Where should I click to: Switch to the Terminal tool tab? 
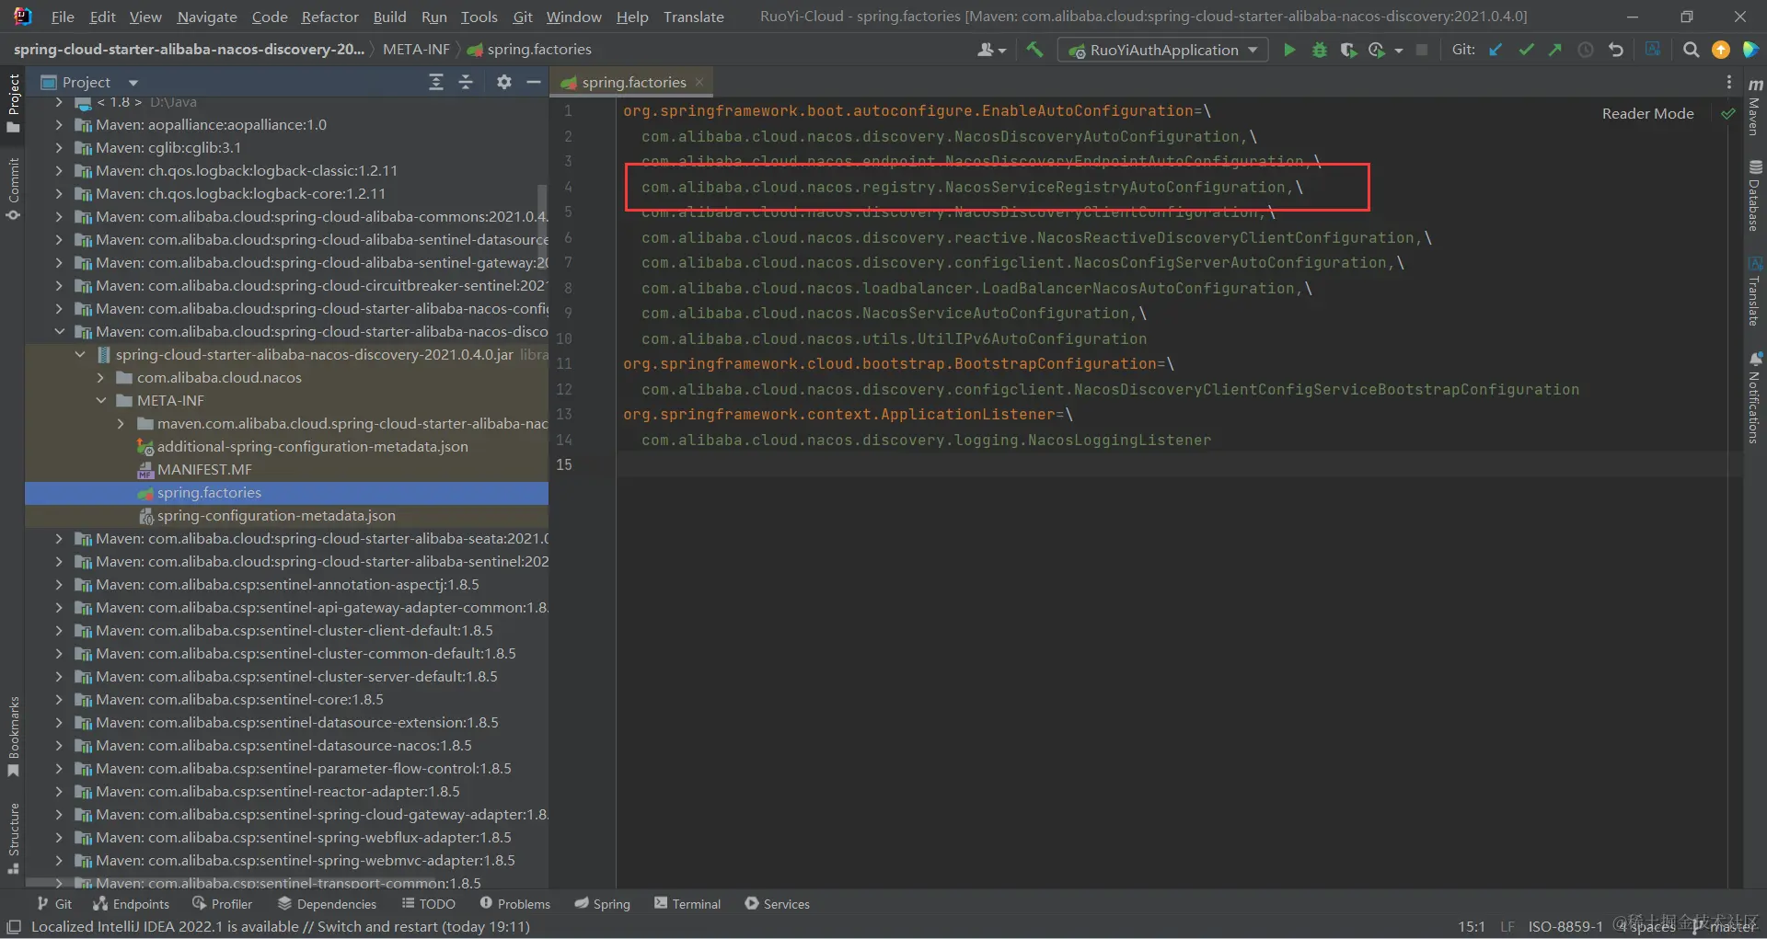pyautogui.click(x=687, y=904)
